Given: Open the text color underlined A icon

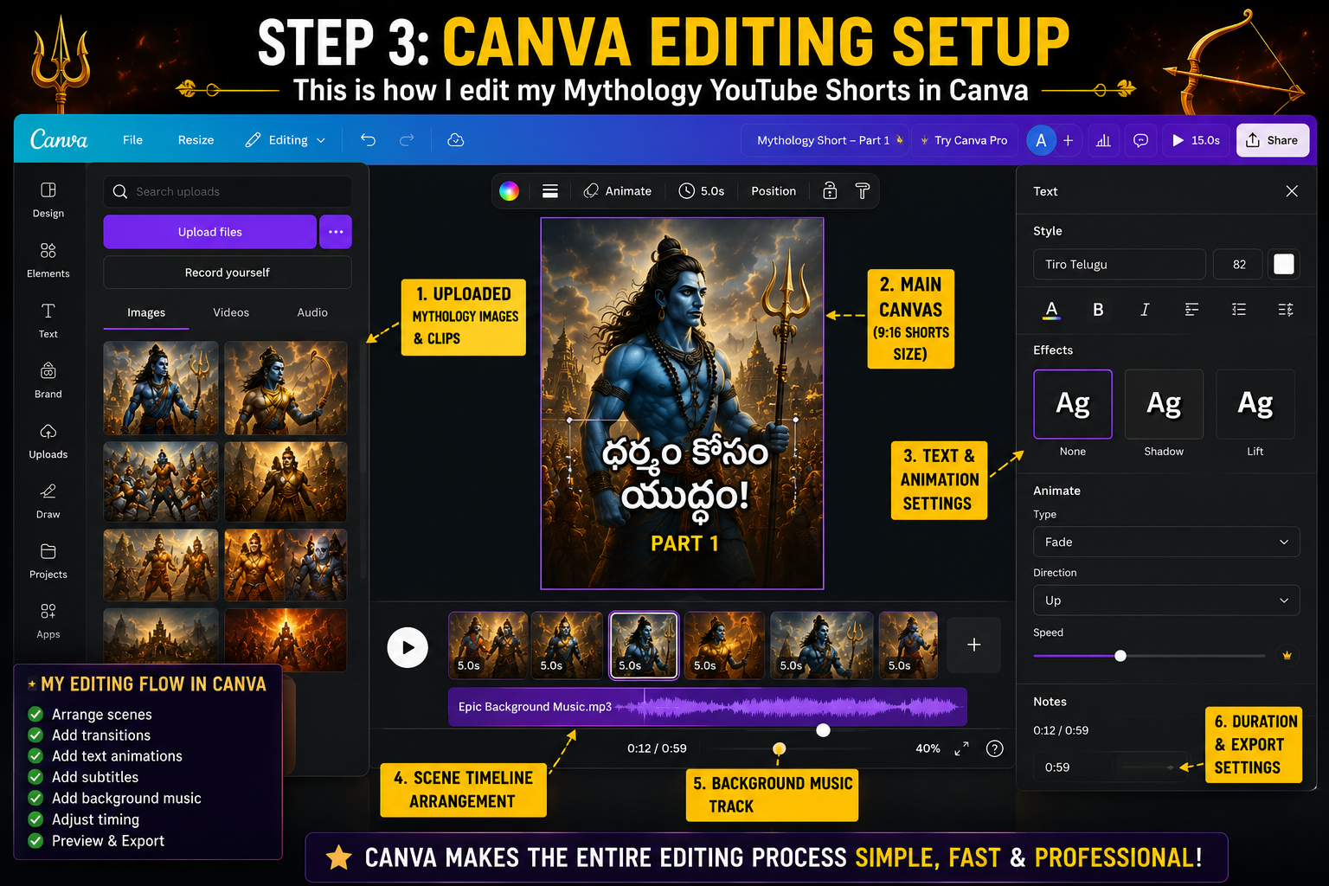Looking at the screenshot, I should (1051, 310).
